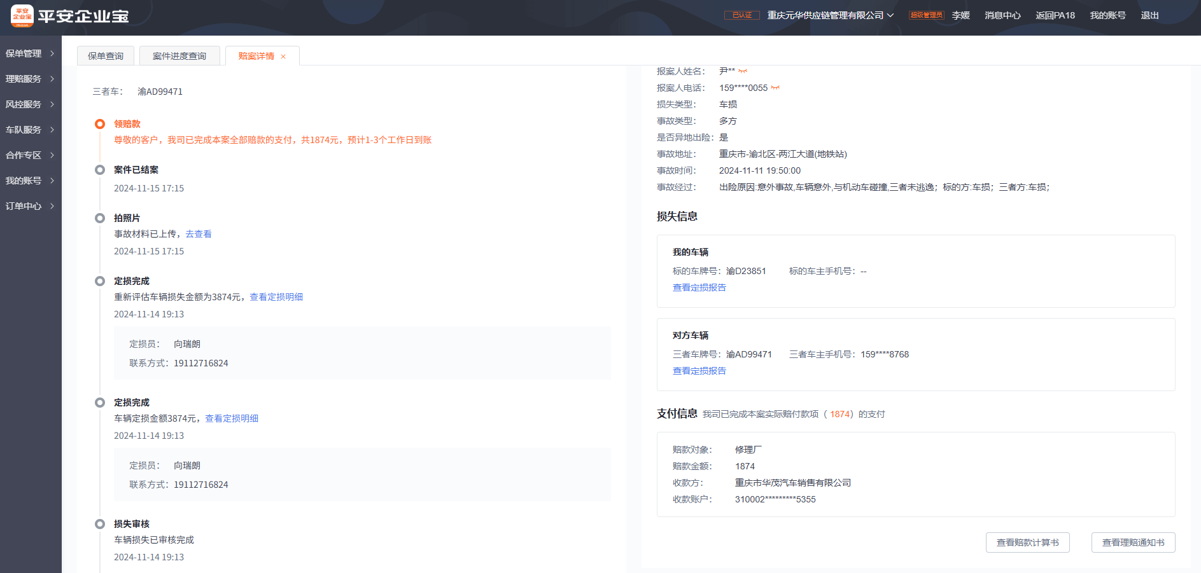Expand the 理赔服务 sidebar menu
The width and height of the screenshot is (1201, 573).
coord(30,79)
